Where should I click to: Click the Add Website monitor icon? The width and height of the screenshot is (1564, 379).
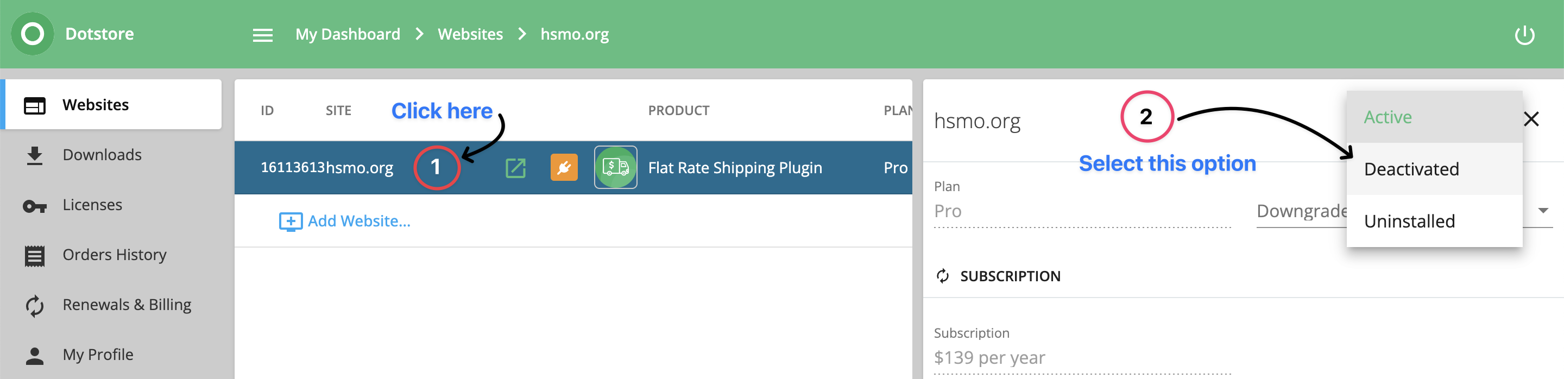(x=290, y=222)
